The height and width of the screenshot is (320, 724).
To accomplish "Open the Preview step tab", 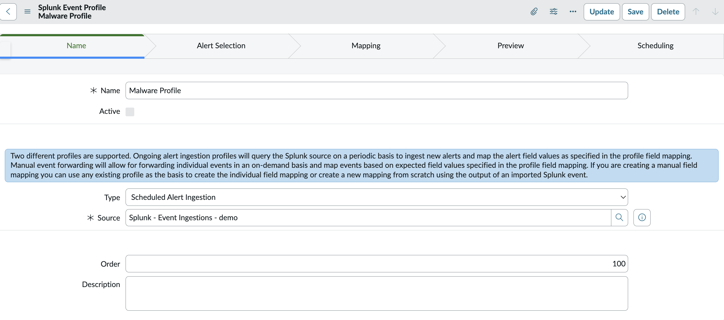I will point(511,46).
